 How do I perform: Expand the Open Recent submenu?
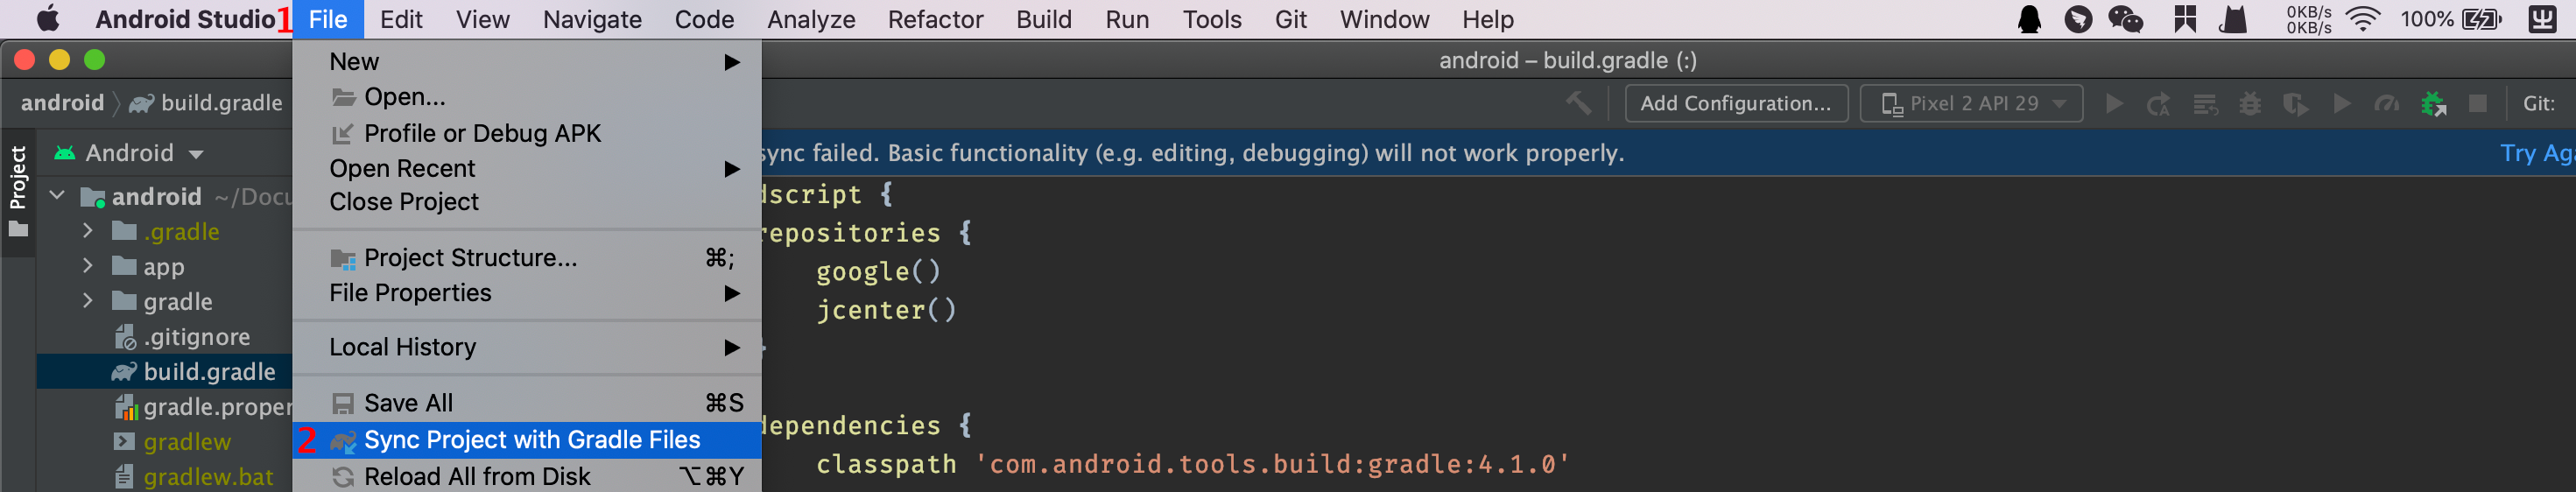pos(527,168)
